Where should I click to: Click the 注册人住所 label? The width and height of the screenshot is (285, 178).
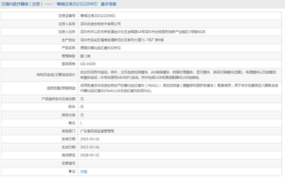click(x=67, y=32)
